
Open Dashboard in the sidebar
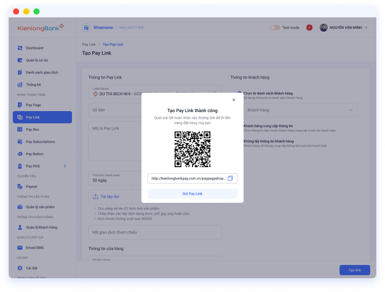(x=42, y=48)
